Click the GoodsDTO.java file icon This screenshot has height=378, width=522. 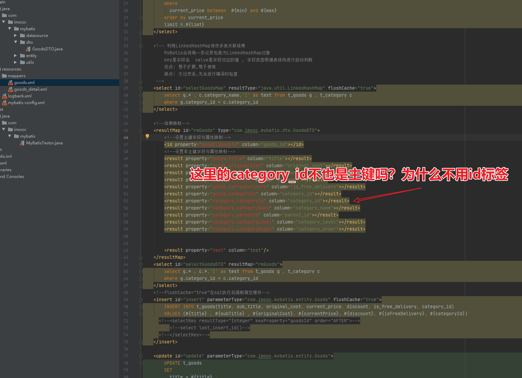pos(29,49)
